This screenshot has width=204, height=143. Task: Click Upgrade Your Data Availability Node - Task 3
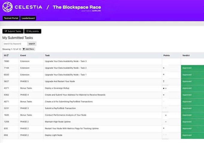pyautogui.click(x=66, y=61)
